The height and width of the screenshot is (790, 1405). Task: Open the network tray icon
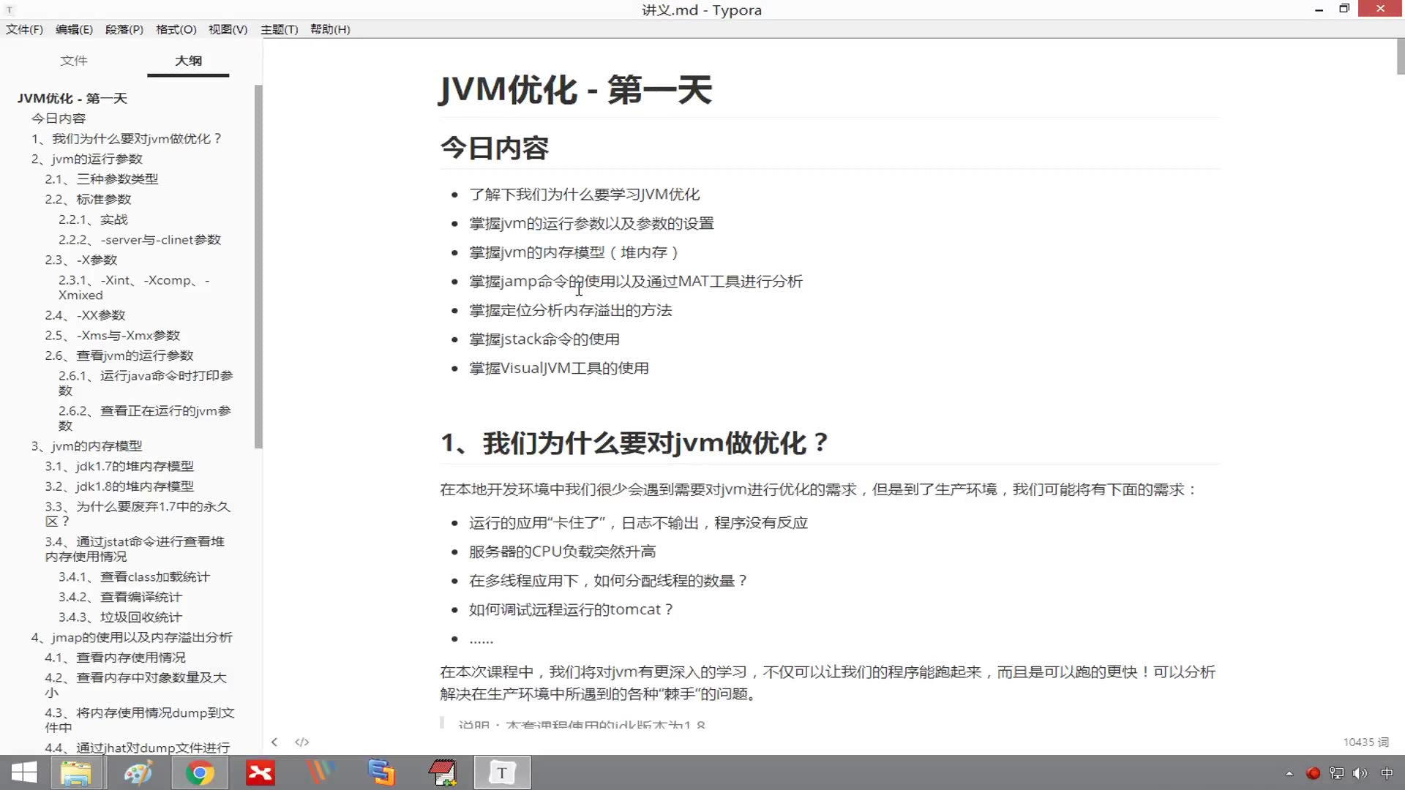[1336, 773]
